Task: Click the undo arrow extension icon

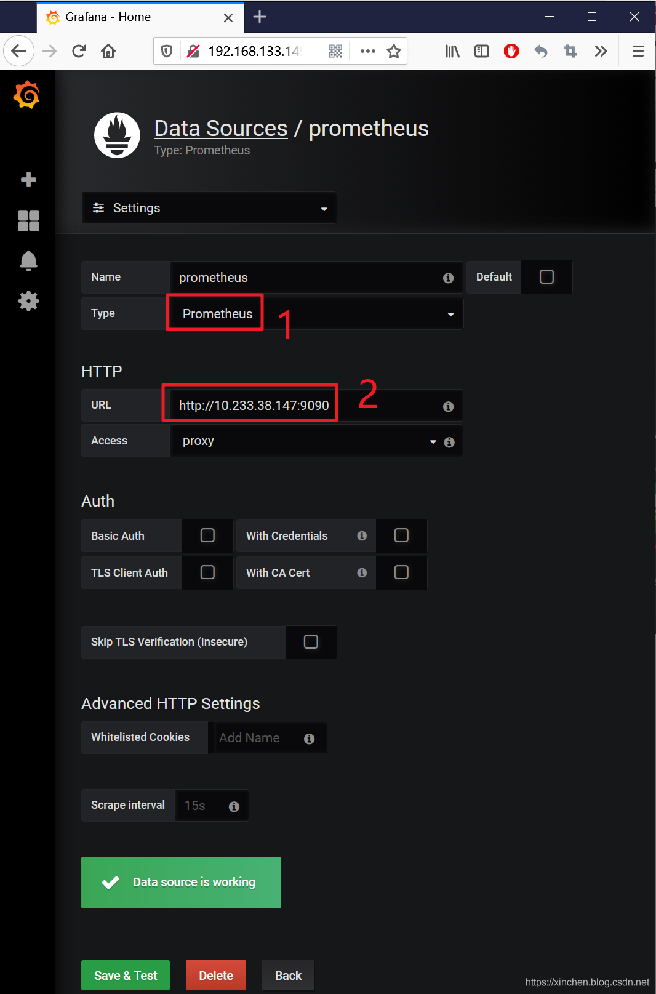Action: (x=541, y=51)
